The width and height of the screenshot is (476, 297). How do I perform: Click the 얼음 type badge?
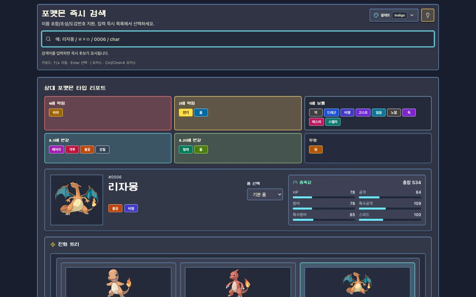point(379,113)
